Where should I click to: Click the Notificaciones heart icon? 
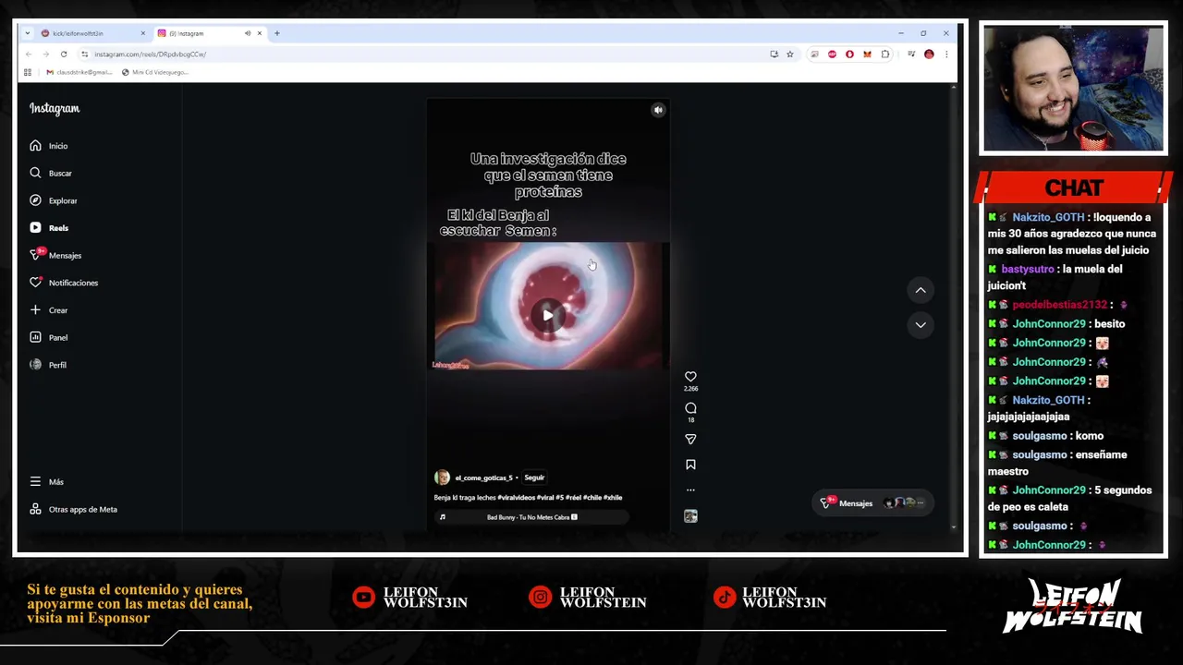[35, 283]
